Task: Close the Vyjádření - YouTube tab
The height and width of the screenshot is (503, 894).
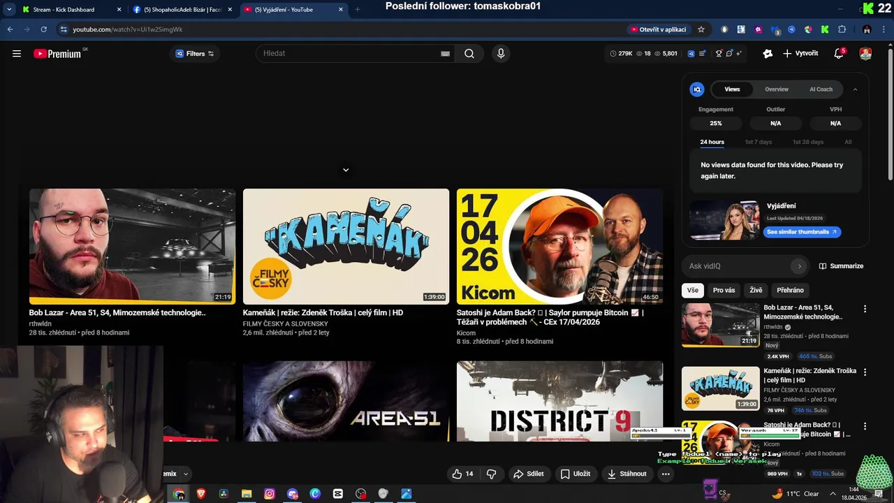Action: [x=341, y=10]
